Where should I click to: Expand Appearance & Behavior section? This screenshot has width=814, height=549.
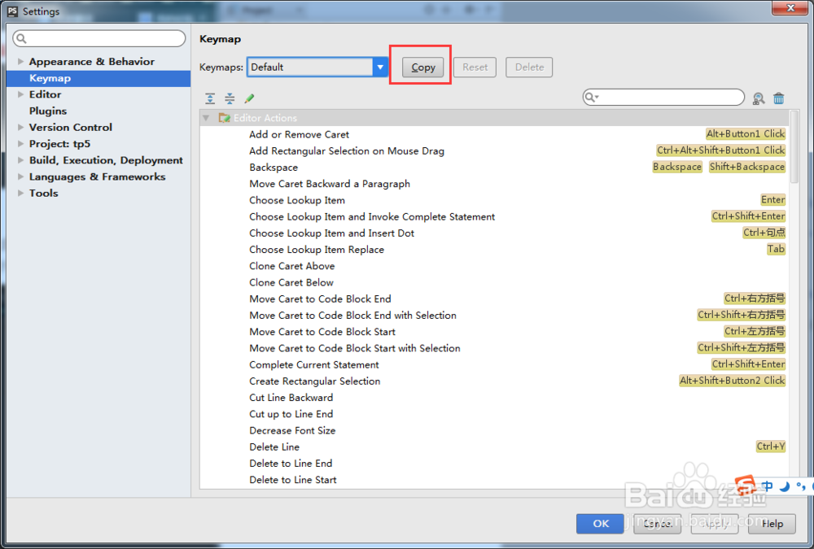pos(21,61)
